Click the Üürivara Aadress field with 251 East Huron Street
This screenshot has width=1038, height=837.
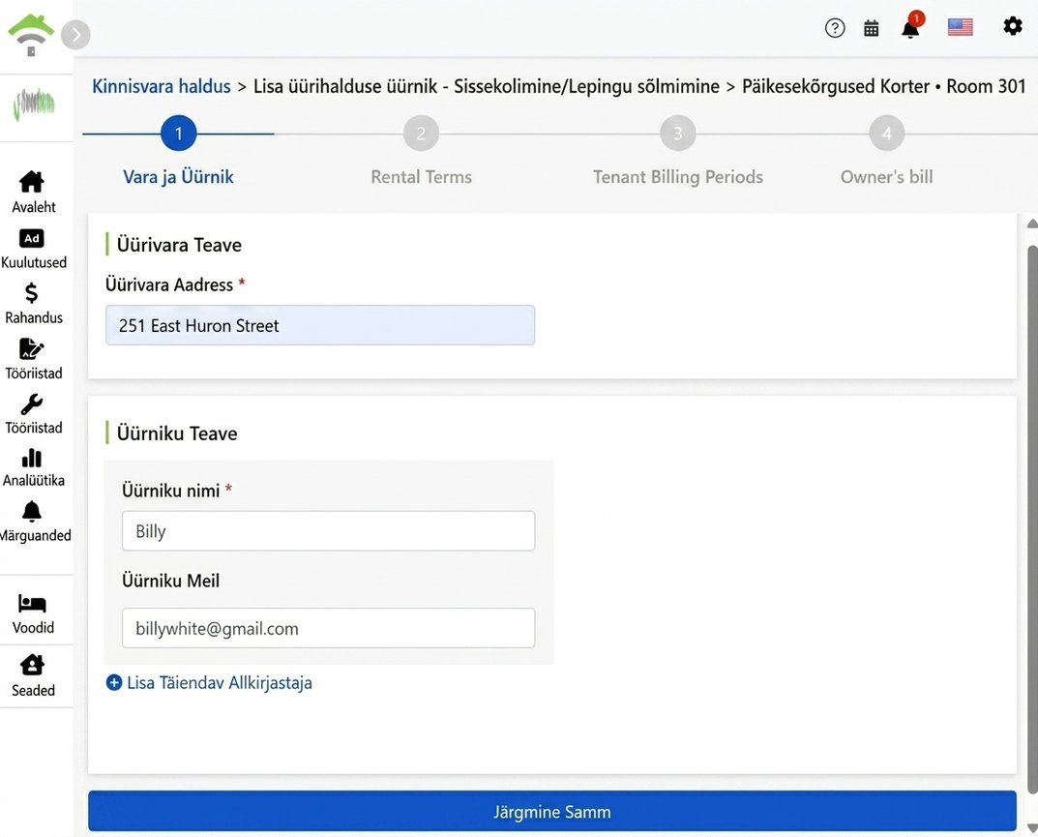[320, 325]
